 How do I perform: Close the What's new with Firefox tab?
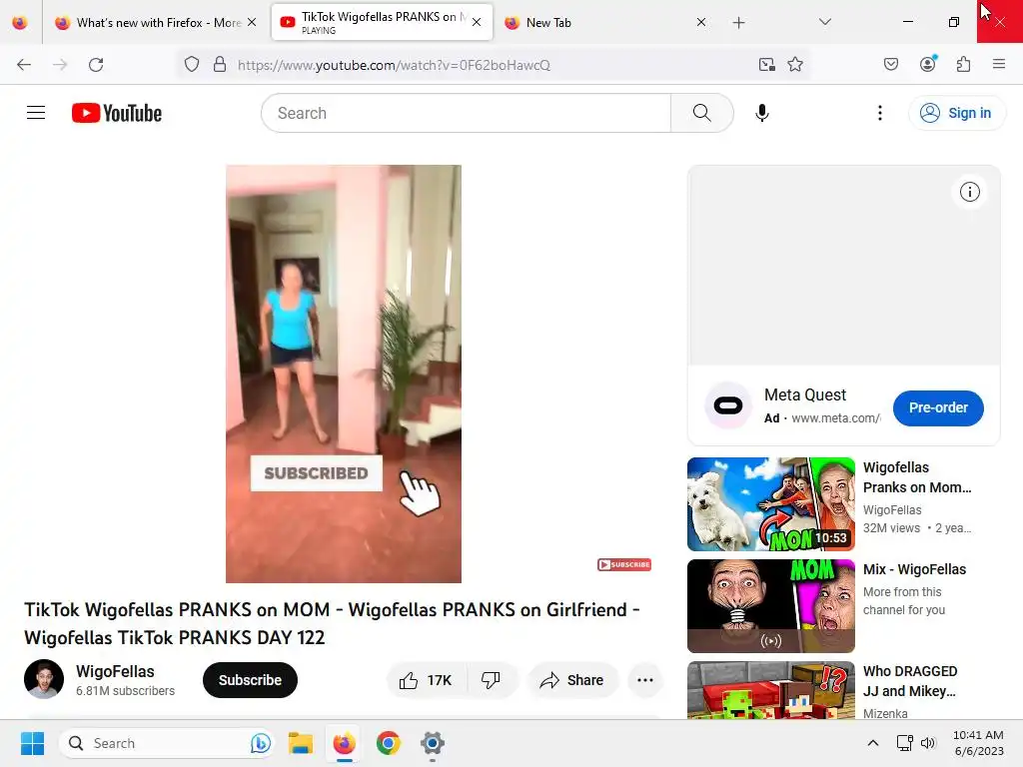[x=252, y=23]
